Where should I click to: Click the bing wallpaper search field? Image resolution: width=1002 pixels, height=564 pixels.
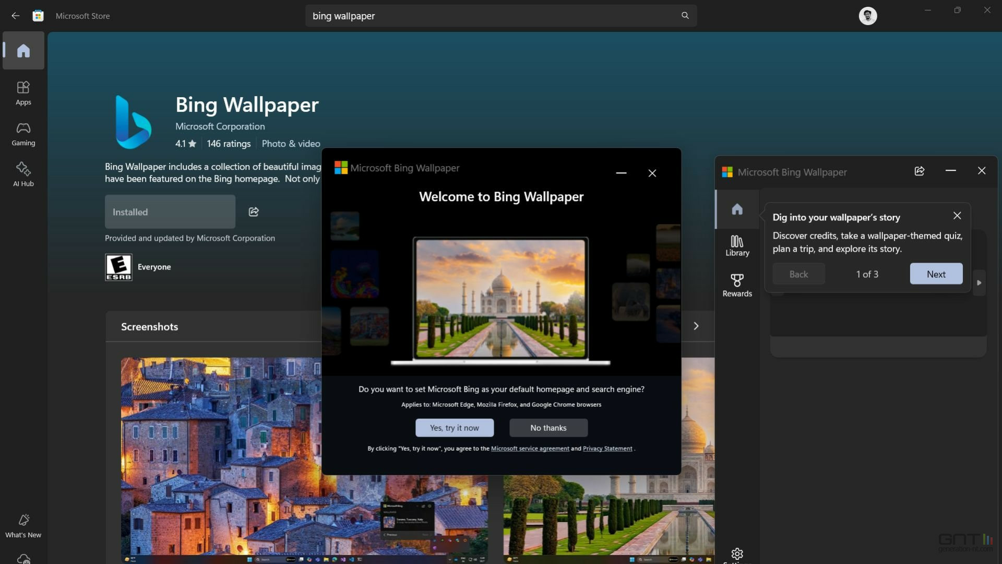pos(491,16)
